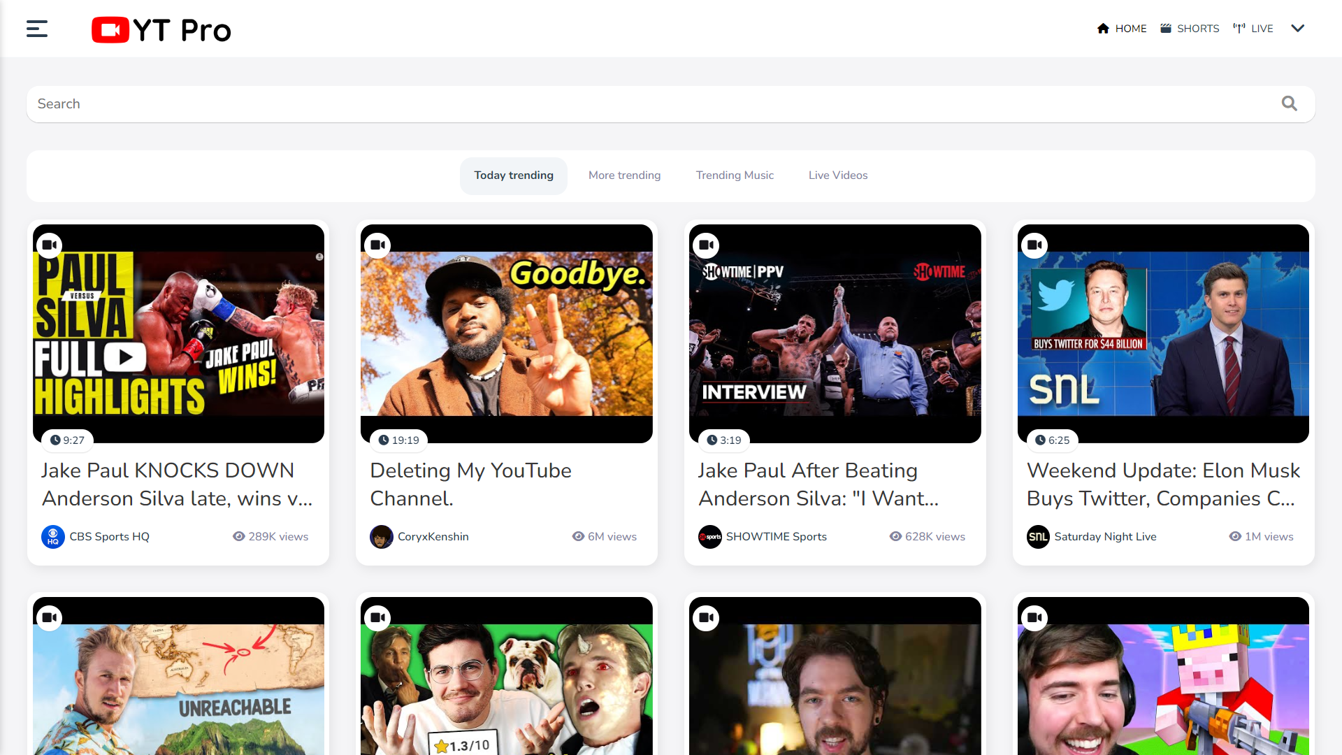Open title Jake Paul After Beating Anderson Silva
Viewport: 1342px width, 755px height.
818,484
